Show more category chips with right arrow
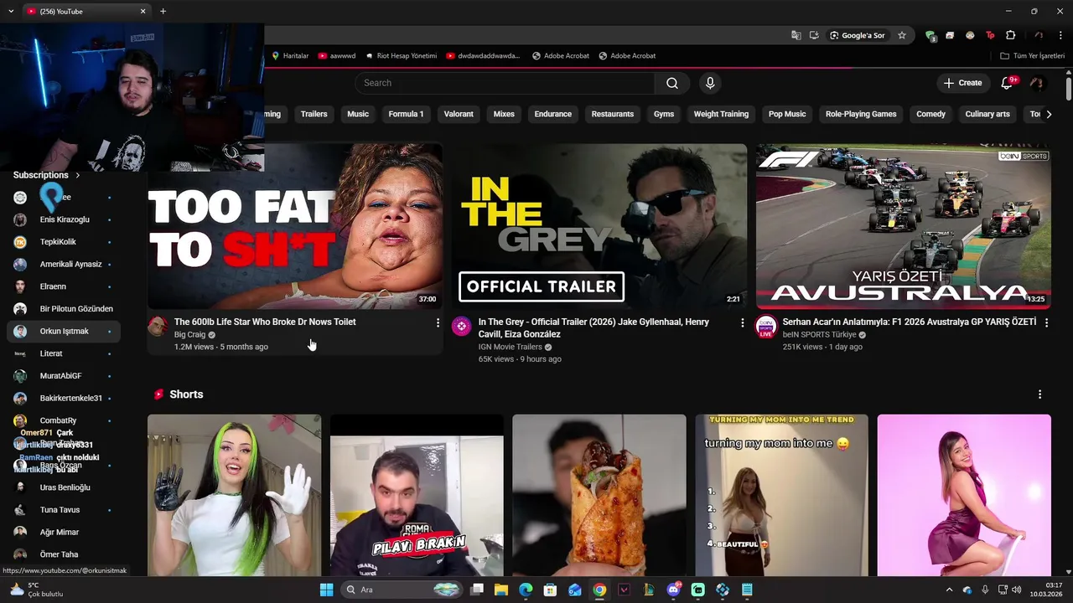This screenshot has height=603, width=1073. (x=1048, y=114)
